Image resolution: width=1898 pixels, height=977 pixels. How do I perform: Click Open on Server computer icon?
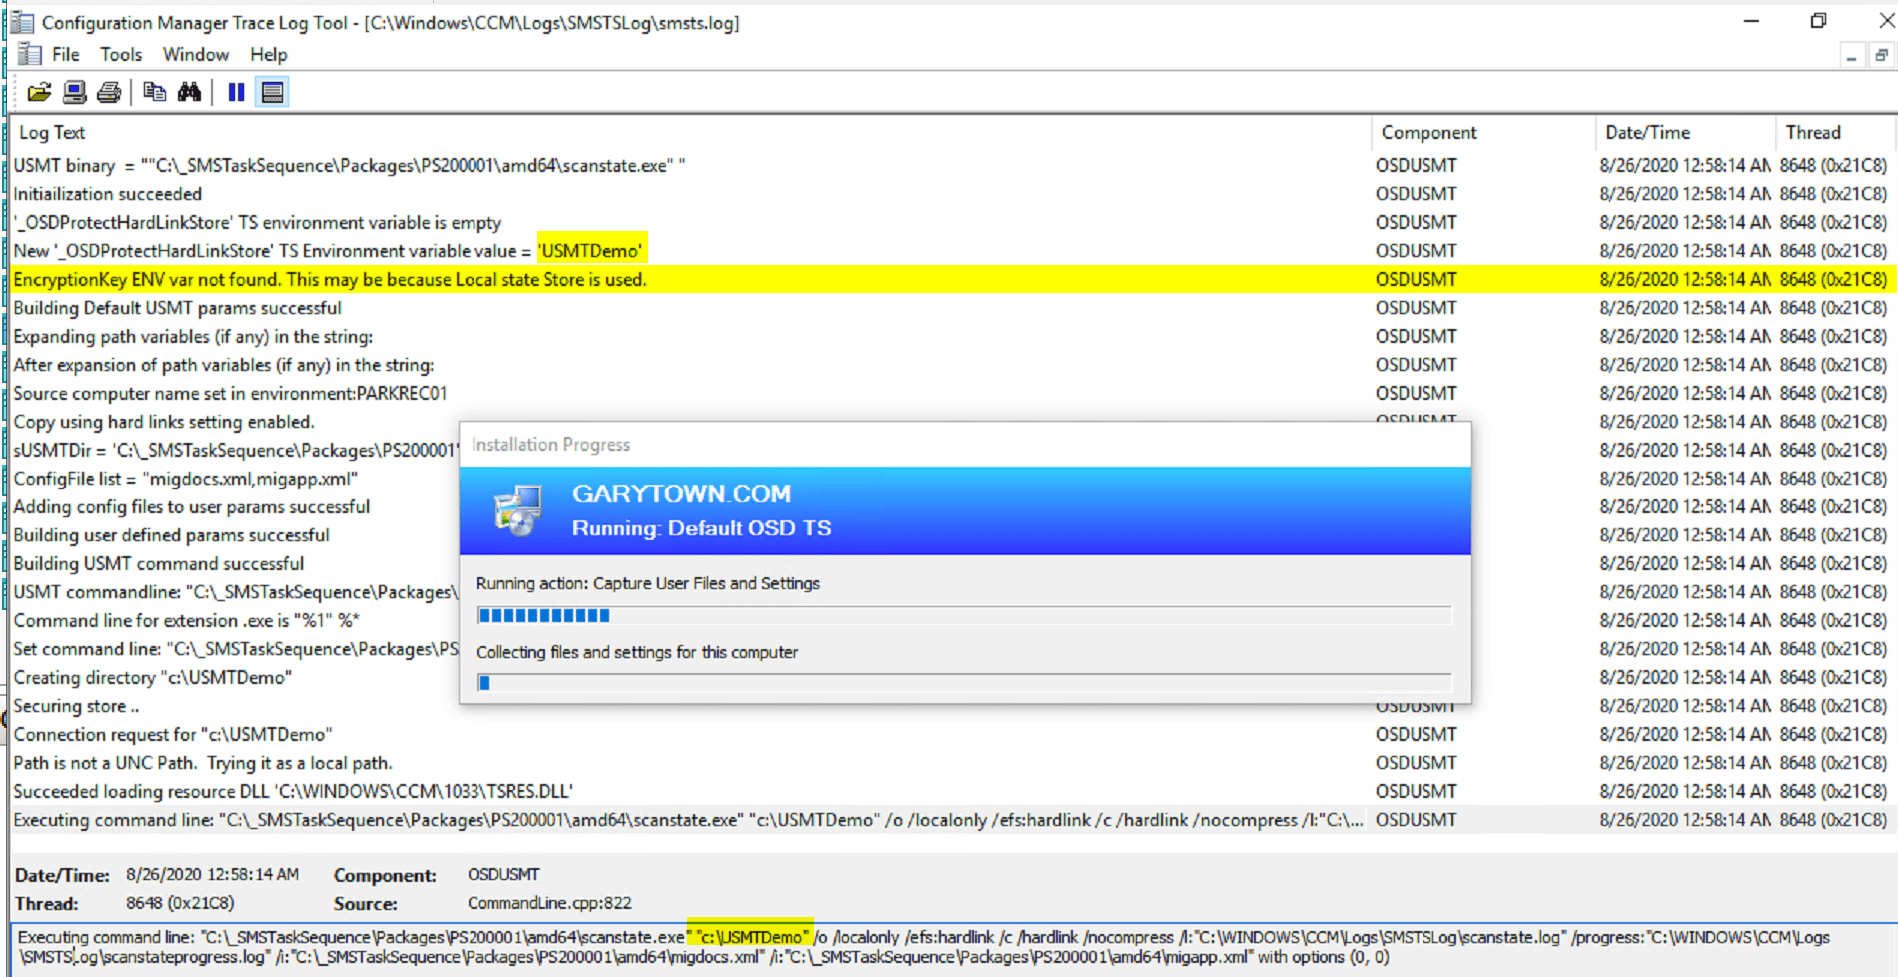point(74,93)
